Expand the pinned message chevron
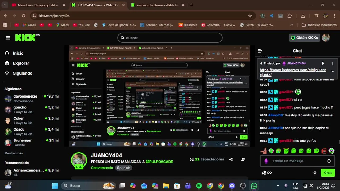This screenshot has width=340, height=191. coord(333,71)
